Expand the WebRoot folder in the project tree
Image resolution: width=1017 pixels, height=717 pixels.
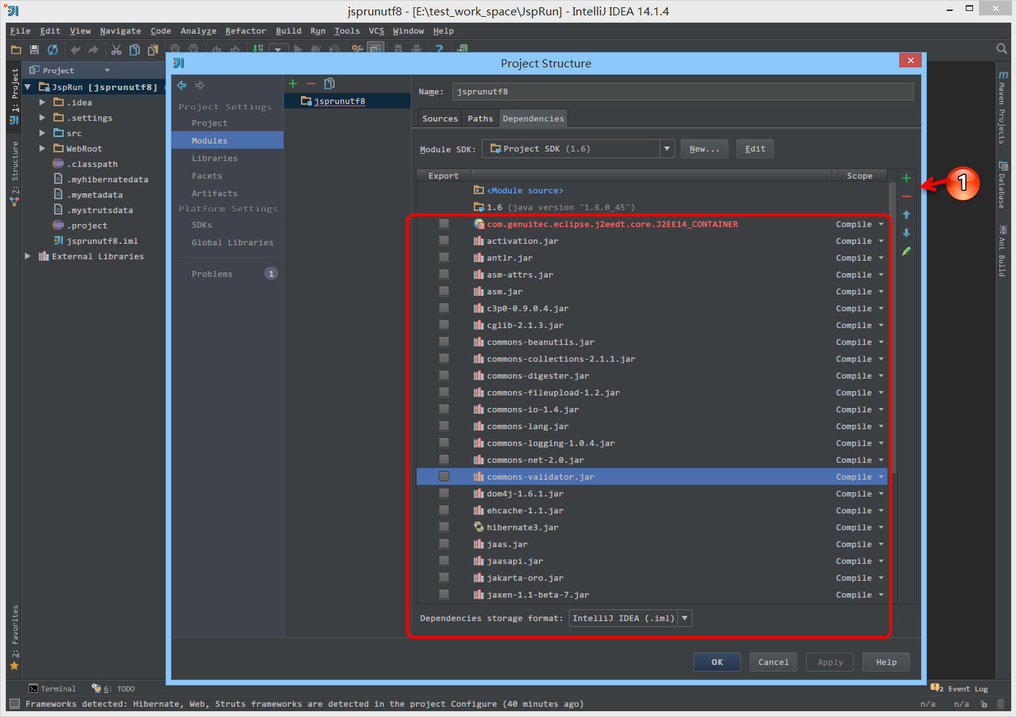pyautogui.click(x=42, y=149)
